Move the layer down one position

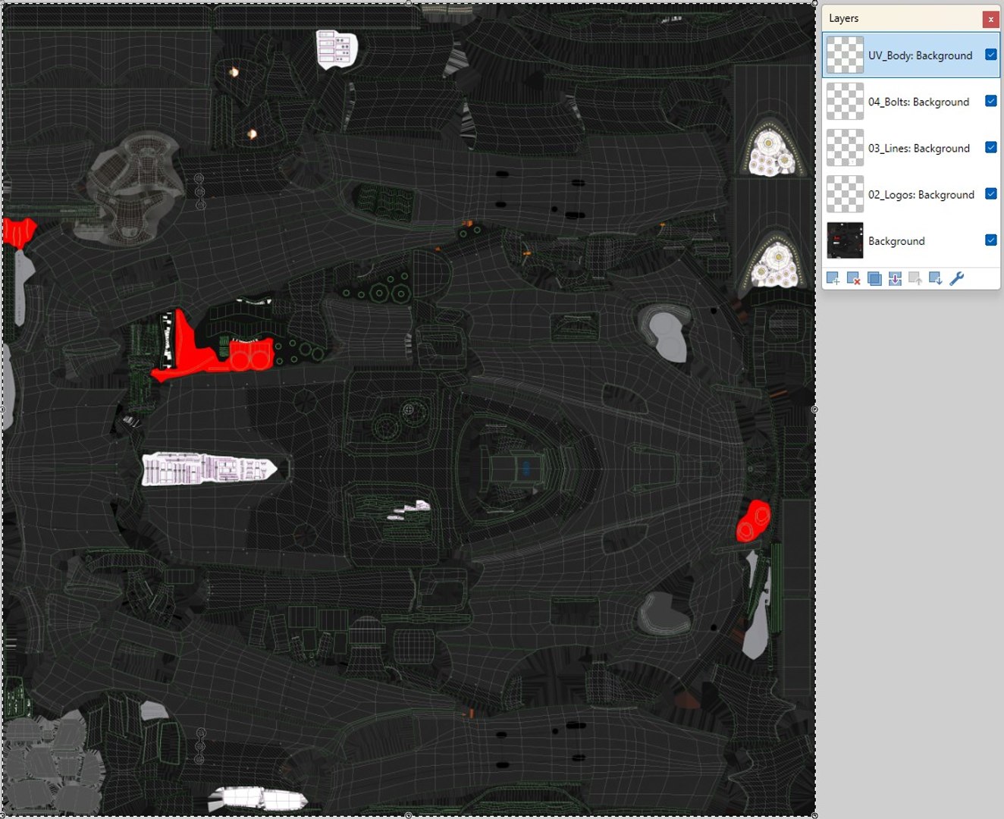click(936, 279)
